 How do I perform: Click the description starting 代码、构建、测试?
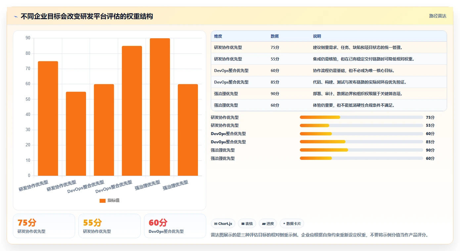pyautogui.click(x=360, y=82)
